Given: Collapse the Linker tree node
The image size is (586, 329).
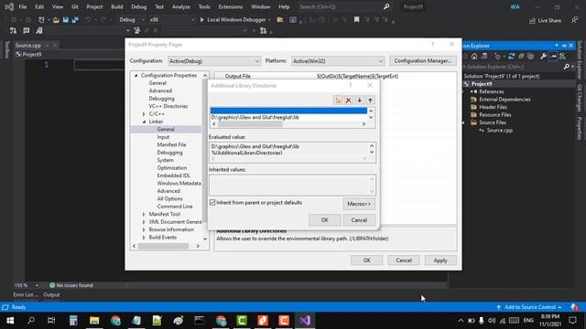Looking at the screenshot, I should pos(145,122).
